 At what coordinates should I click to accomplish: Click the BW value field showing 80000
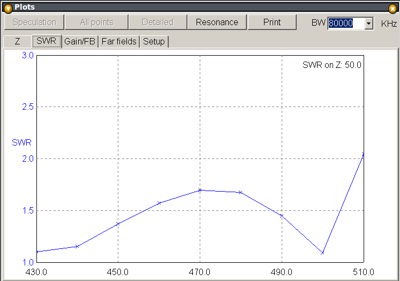click(x=345, y=23)
